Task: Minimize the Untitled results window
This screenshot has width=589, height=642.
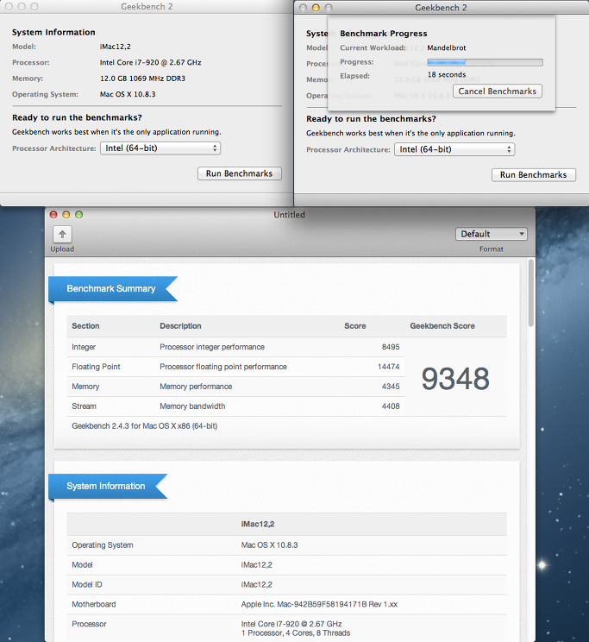Action: click(x=66, y=215)
